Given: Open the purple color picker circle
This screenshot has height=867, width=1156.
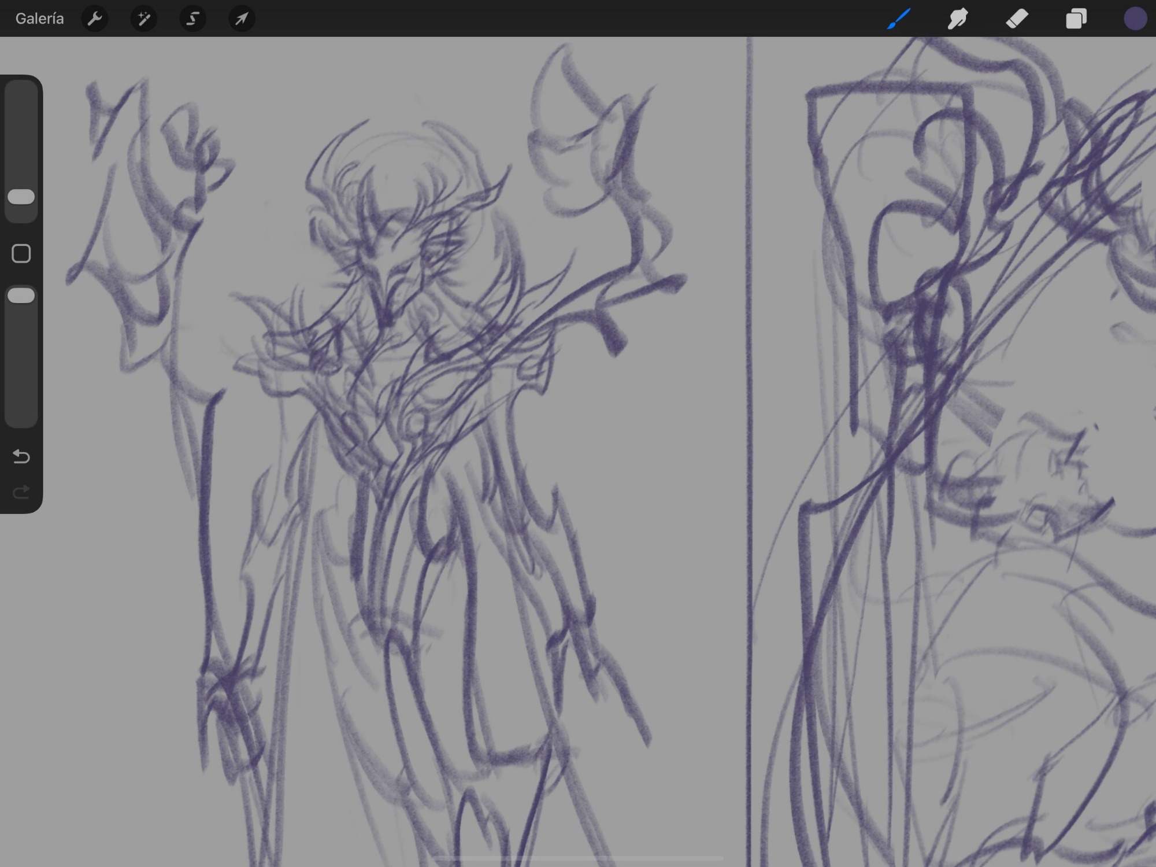Looking at the screenshot, I should (1135, 19).
